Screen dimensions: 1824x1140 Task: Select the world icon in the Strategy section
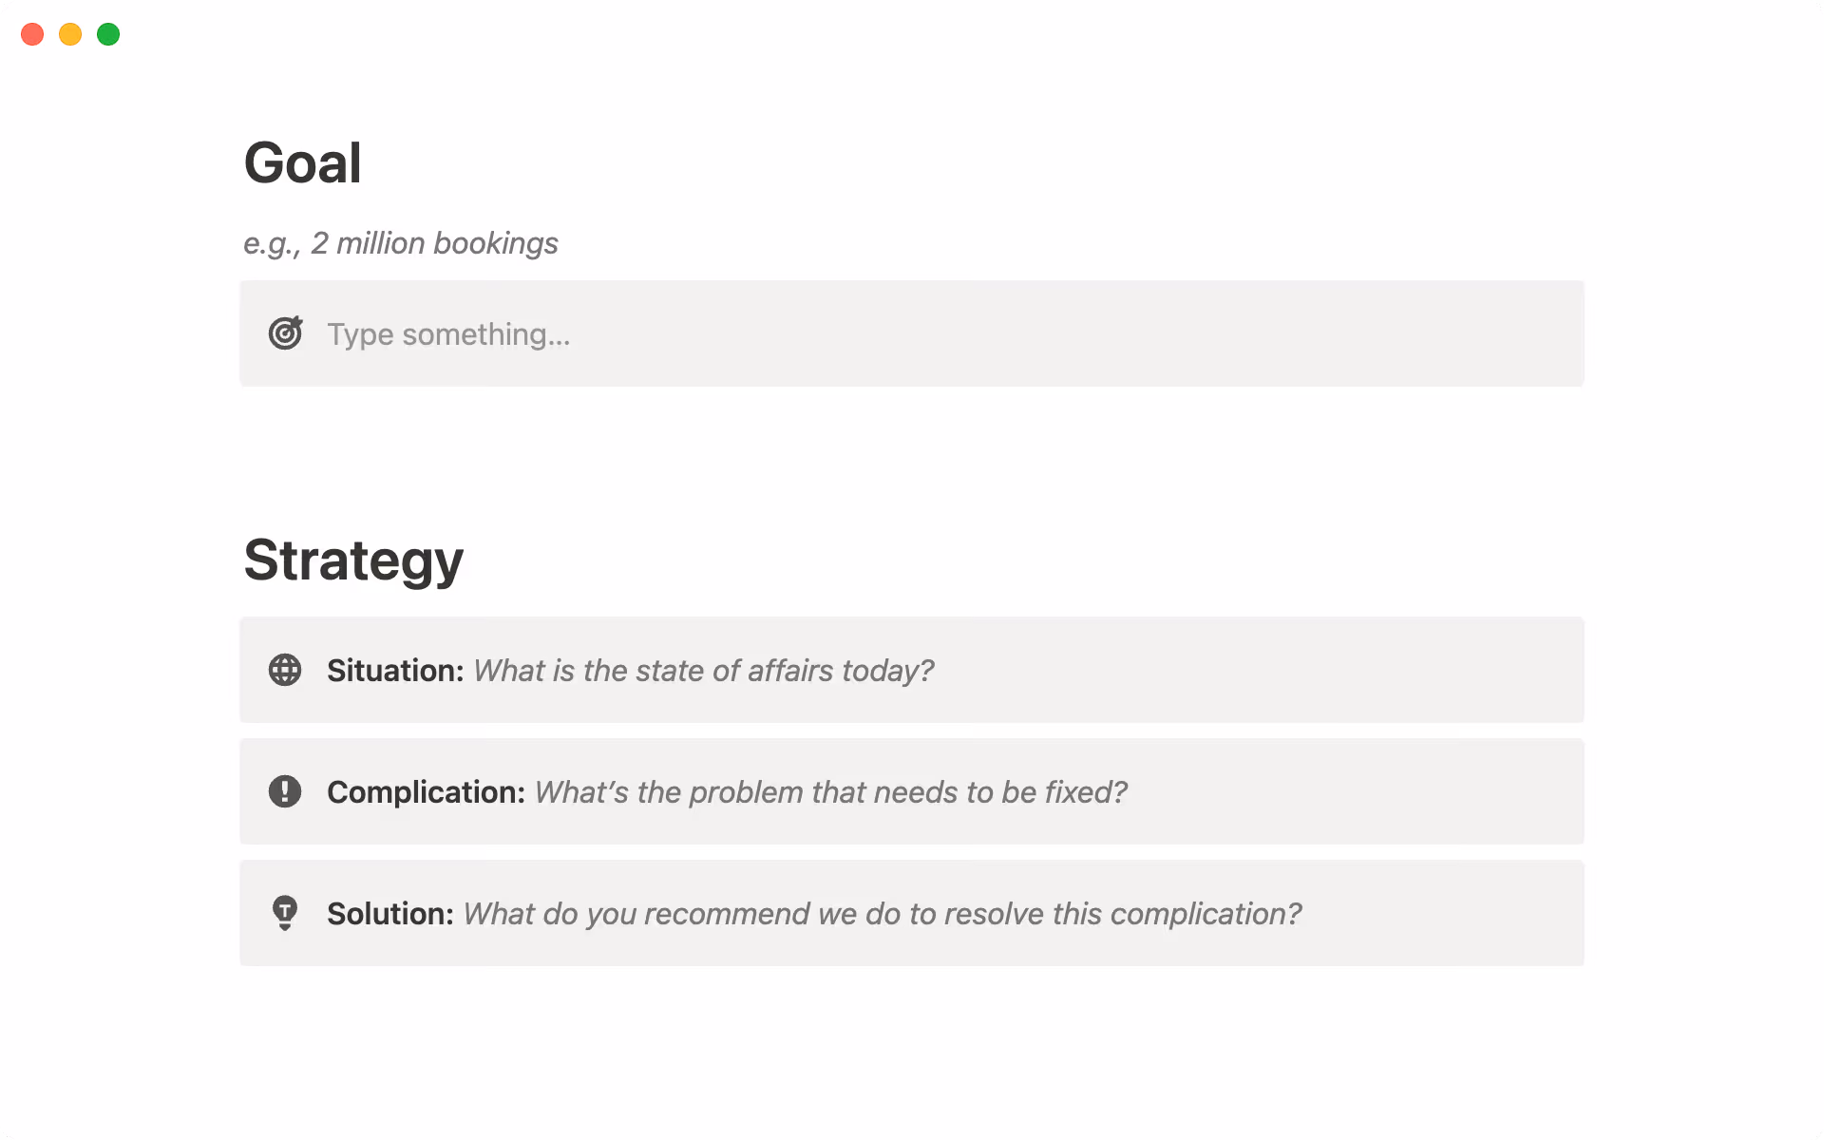[285, 670]
